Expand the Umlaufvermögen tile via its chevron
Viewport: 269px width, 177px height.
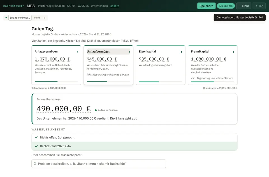click(x=129, y=52)
